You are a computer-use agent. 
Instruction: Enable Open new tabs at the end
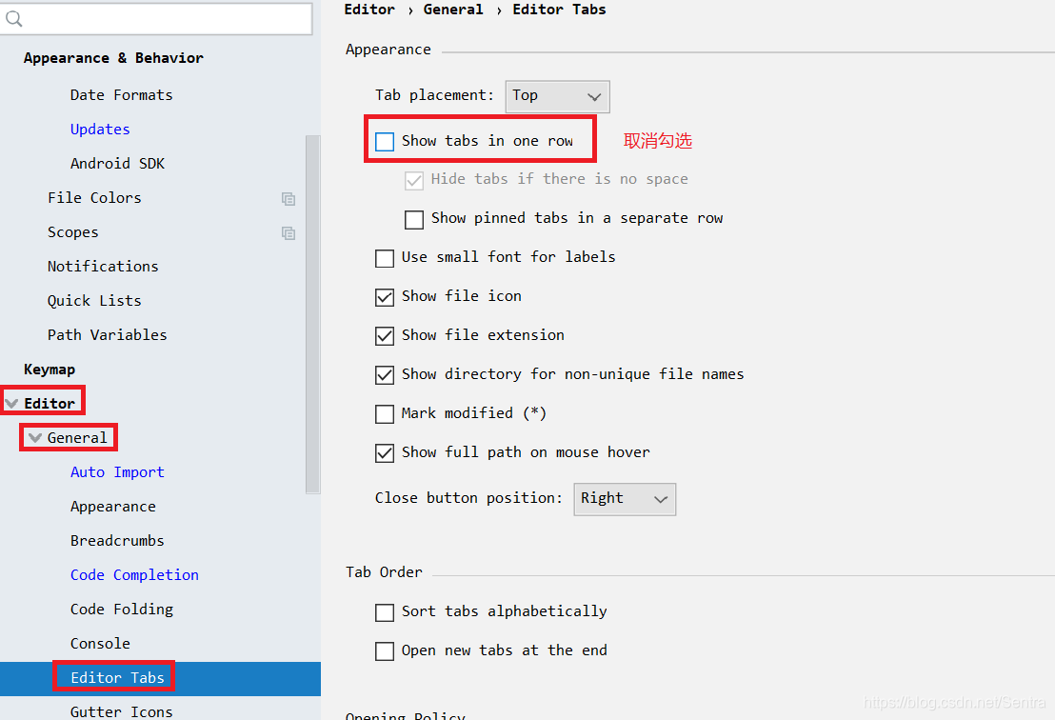pyautogui.click(x=384, y=651)
